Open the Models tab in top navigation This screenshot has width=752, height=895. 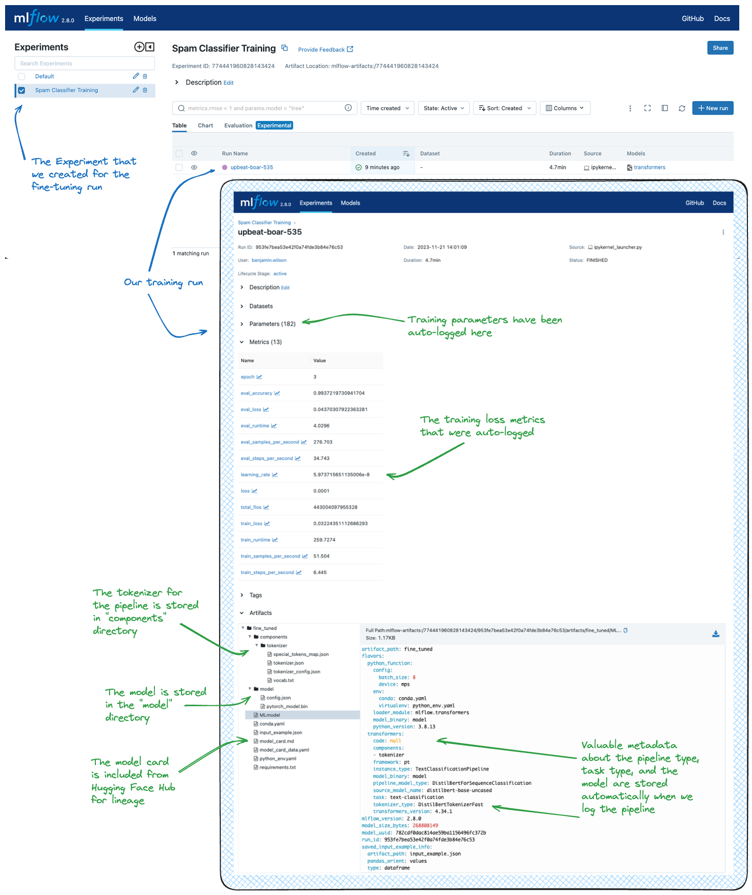pyautogui.click(x=145, y=18)
